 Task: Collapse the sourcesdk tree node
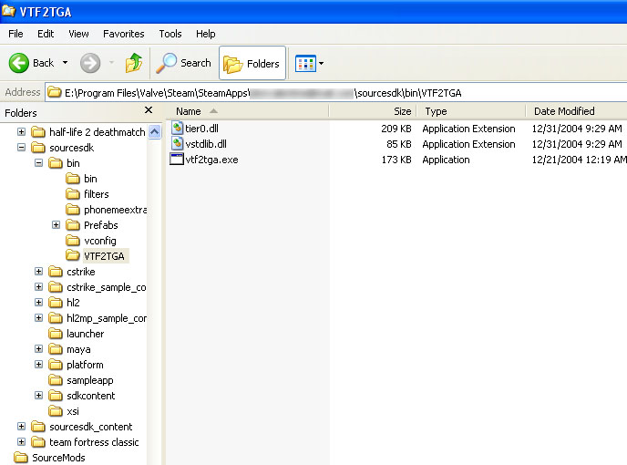tap(22, 148)
